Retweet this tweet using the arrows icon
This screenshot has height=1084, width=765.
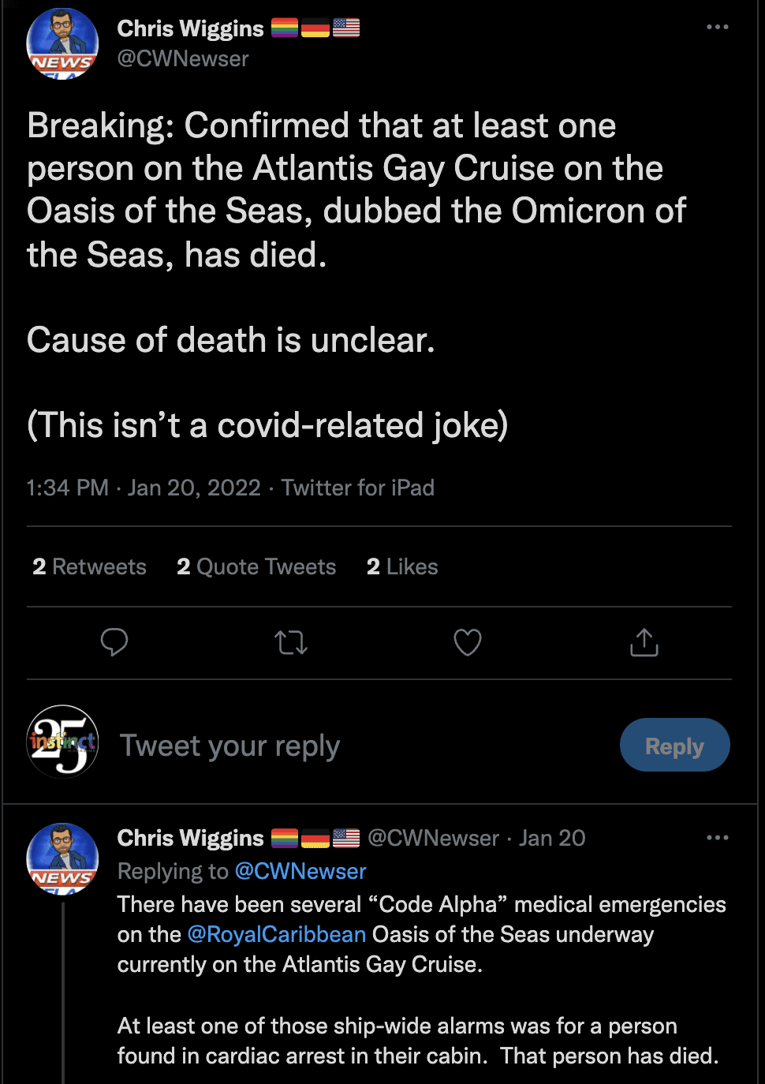tap(291, 643)
